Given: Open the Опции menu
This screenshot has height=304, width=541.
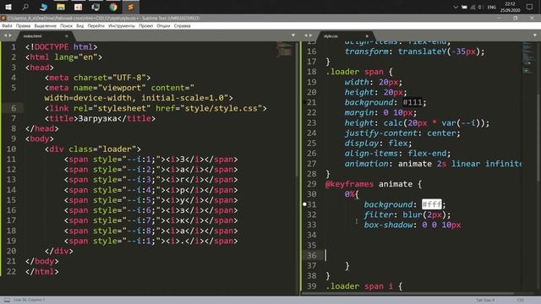Looking at the screenshot, I should [163, 26].
